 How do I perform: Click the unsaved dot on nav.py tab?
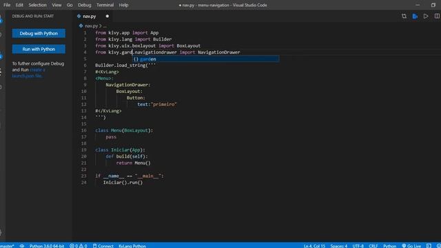pyautogui.click(x=107, y=17)
